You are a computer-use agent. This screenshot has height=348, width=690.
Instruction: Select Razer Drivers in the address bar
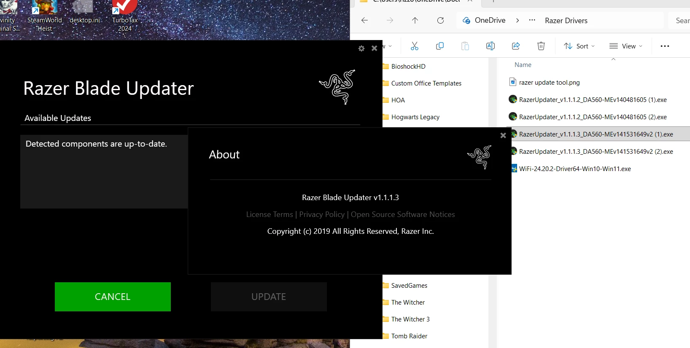coord(566,21)
